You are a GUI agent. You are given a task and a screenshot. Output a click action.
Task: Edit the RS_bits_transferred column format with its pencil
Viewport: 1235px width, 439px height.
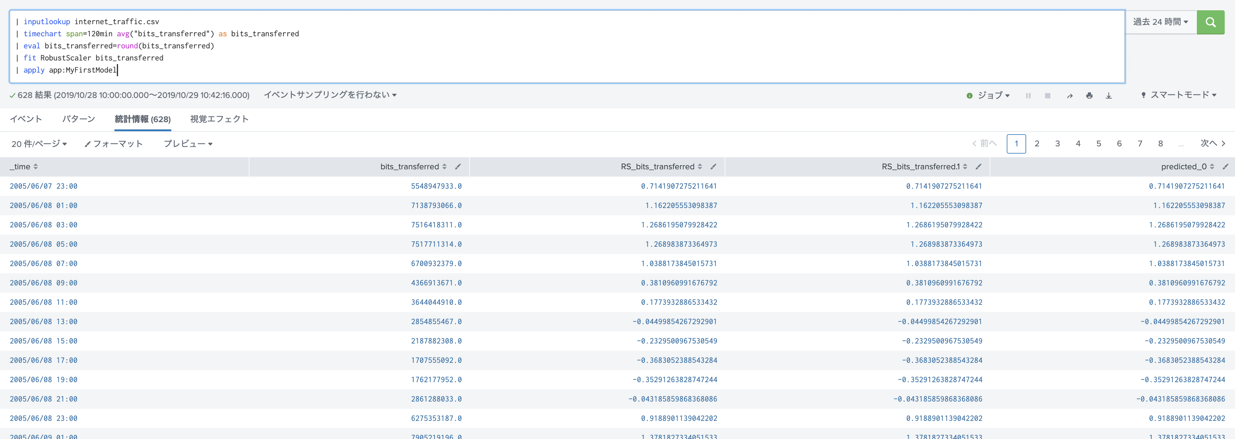click(713, 167)
